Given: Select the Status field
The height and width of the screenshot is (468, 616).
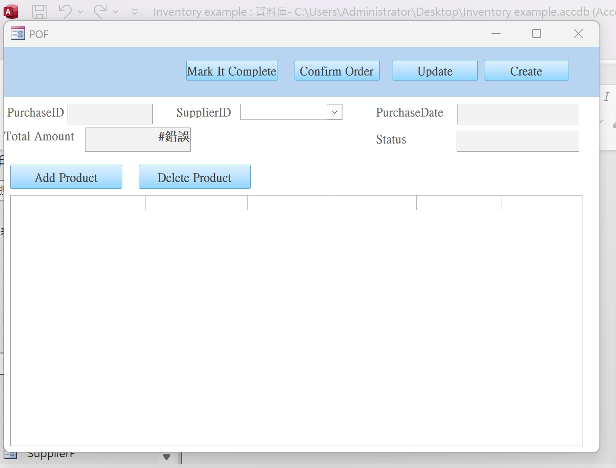Looking at the screenshot, I should [x=518, y=141].
